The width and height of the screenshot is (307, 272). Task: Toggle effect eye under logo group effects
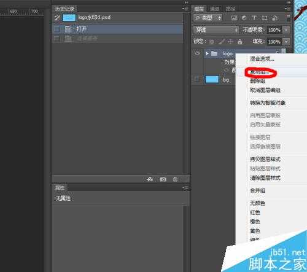click(227, 70)
